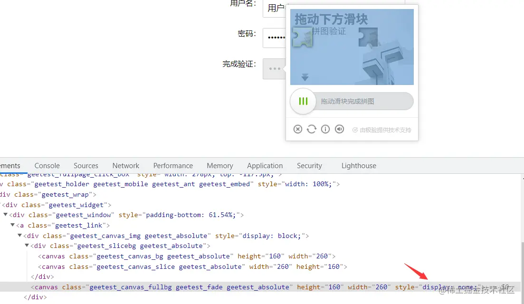
Task: Collapse the geetest_slicebg div node
Action: pyautogui.click(x=27, y=246)
